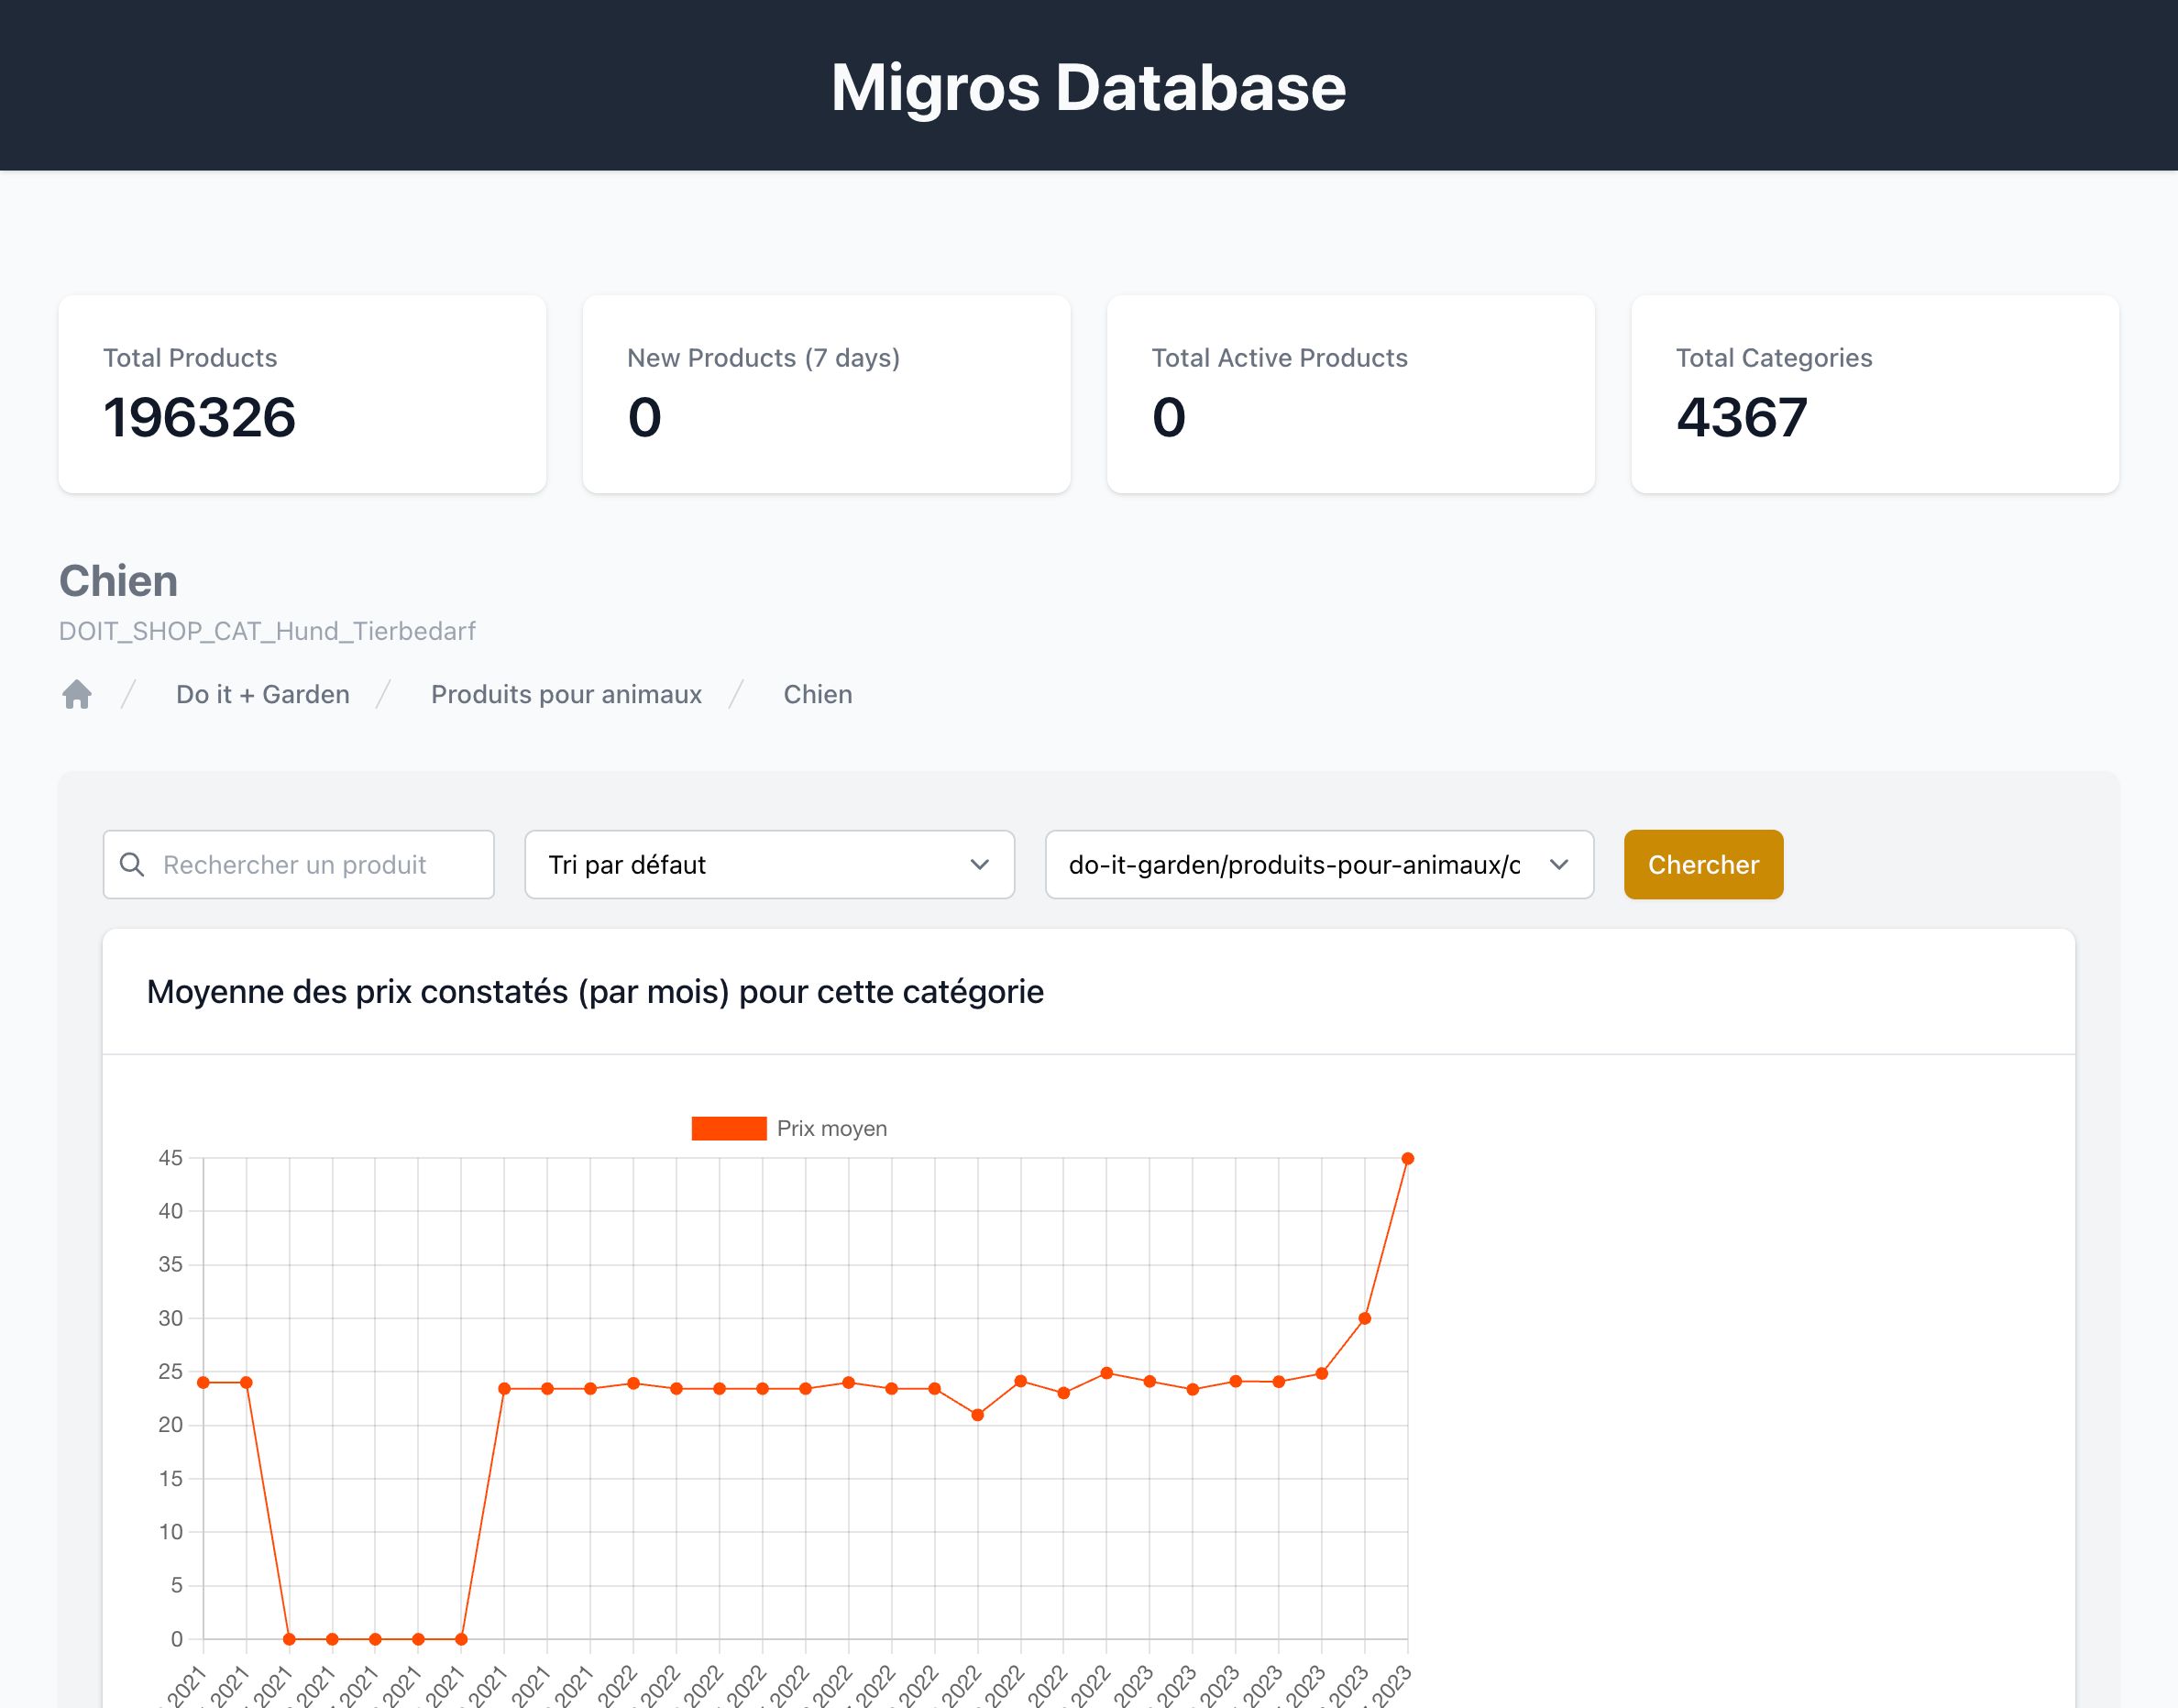
Task: Click the Chien category heading
Action: 118,581
